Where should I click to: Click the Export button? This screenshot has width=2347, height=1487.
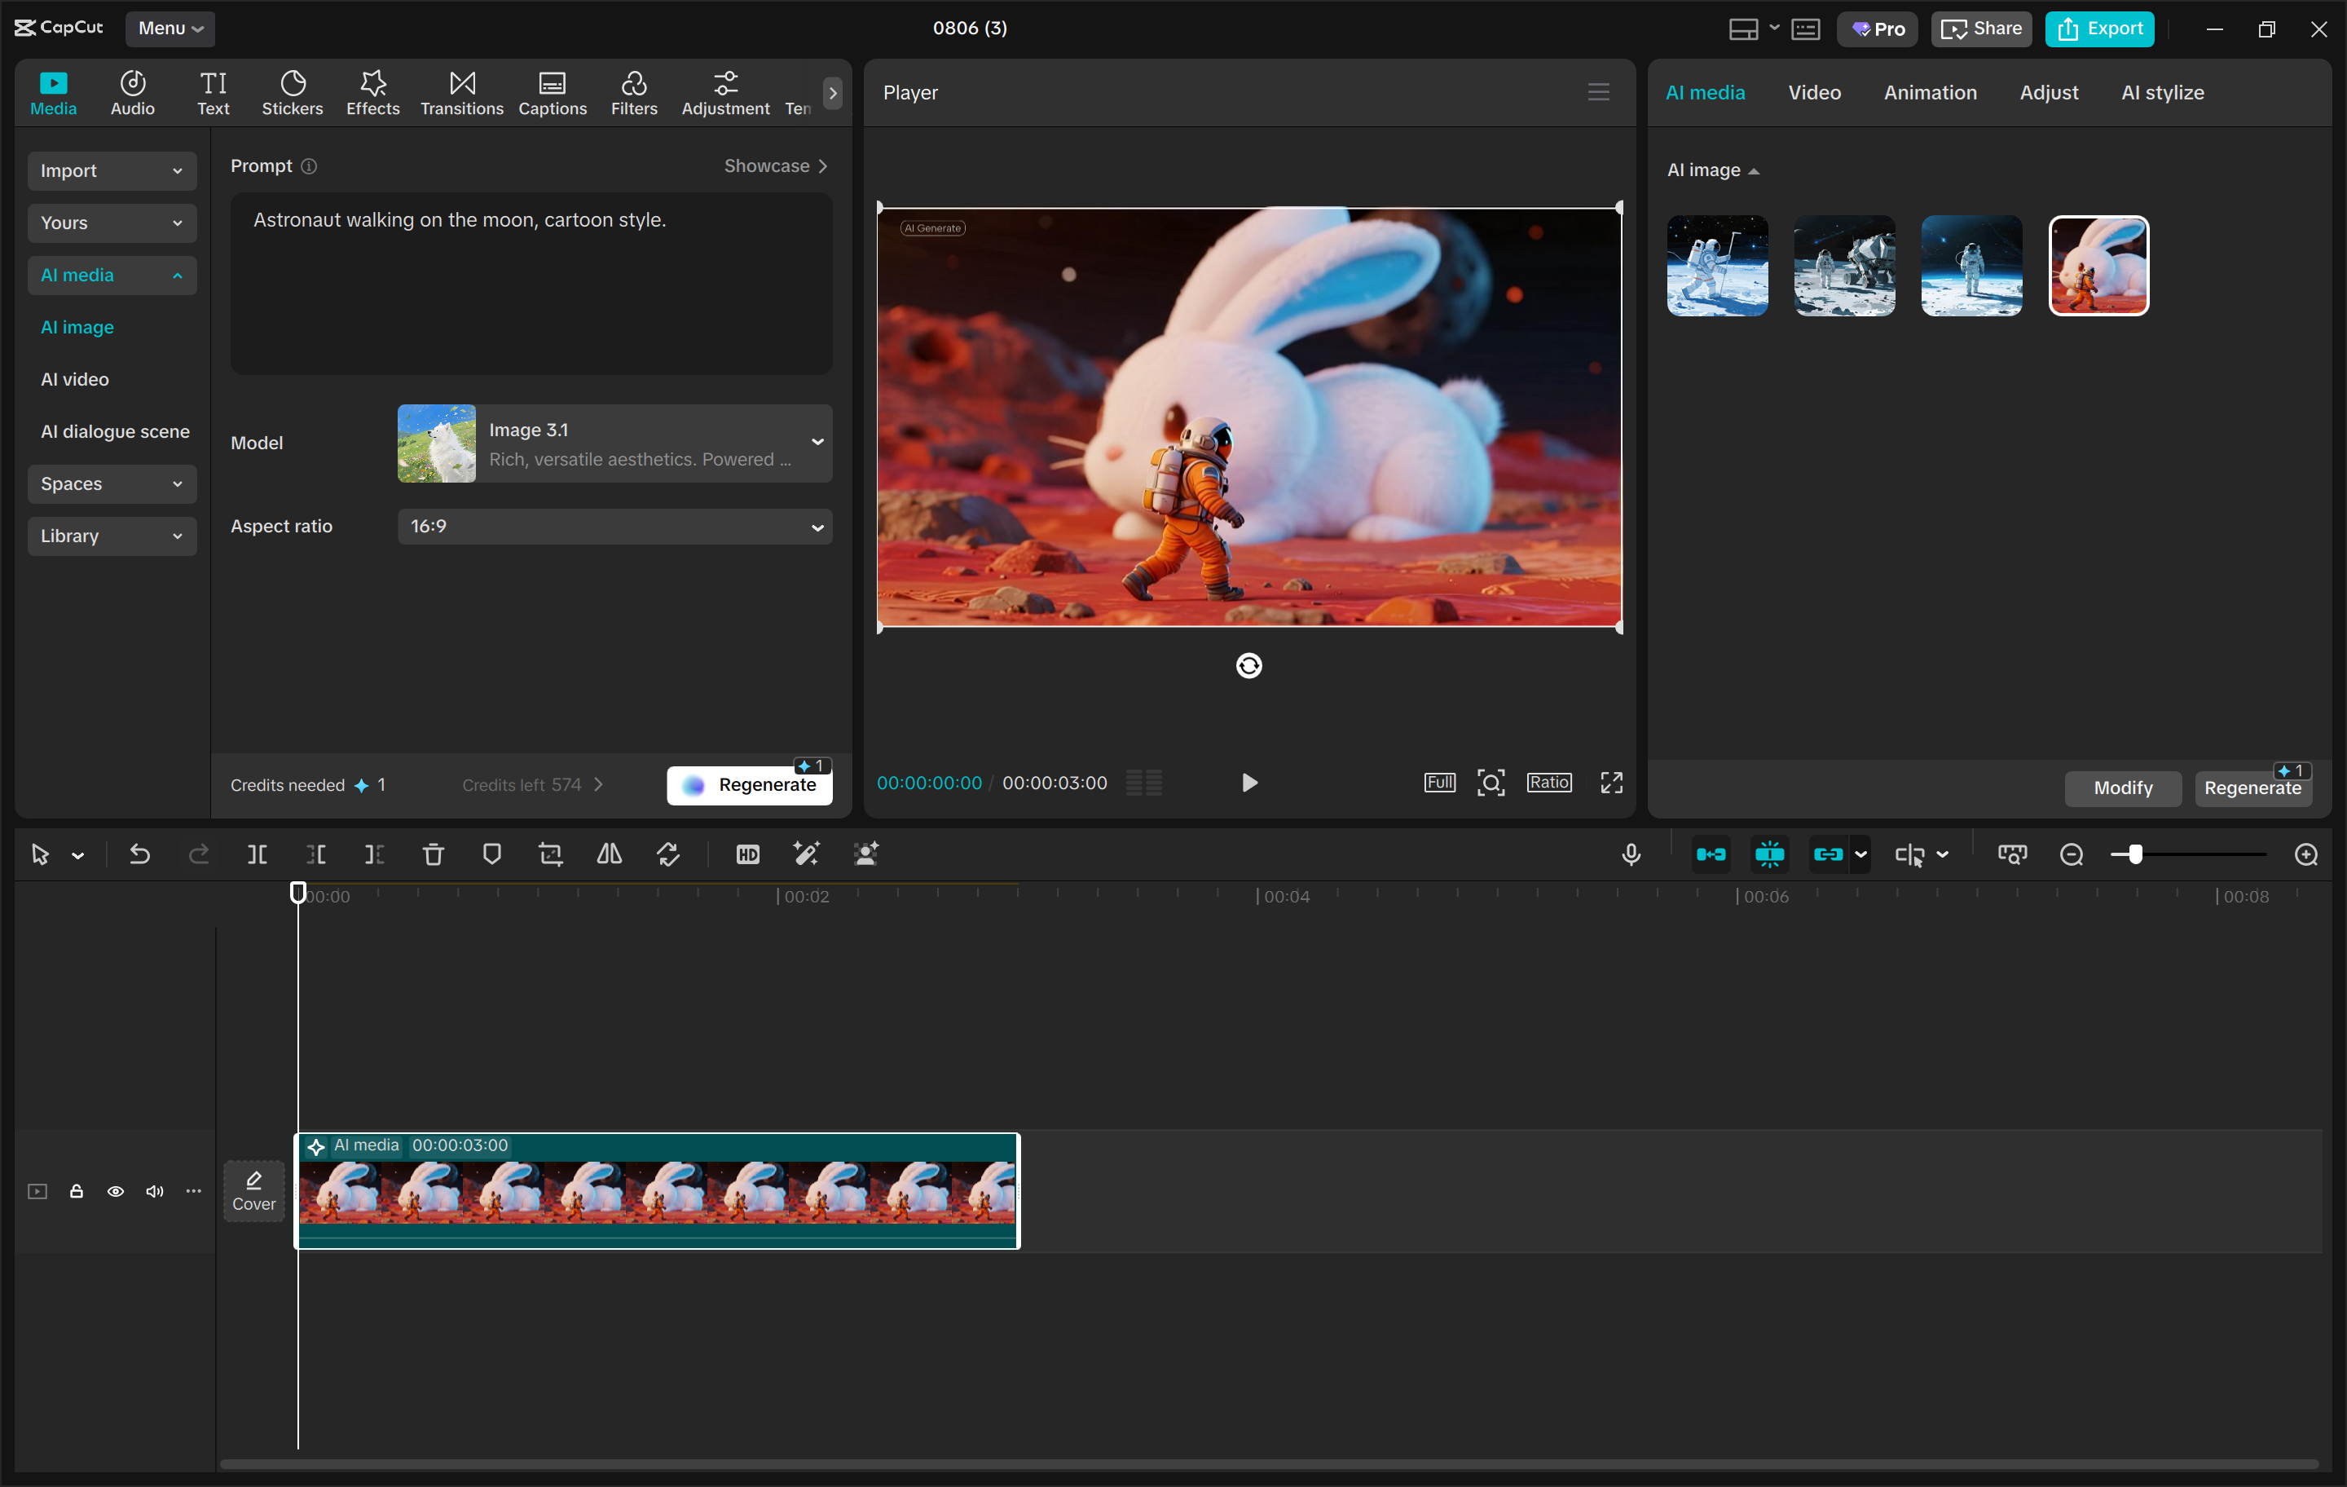[x=2099, y=29]
